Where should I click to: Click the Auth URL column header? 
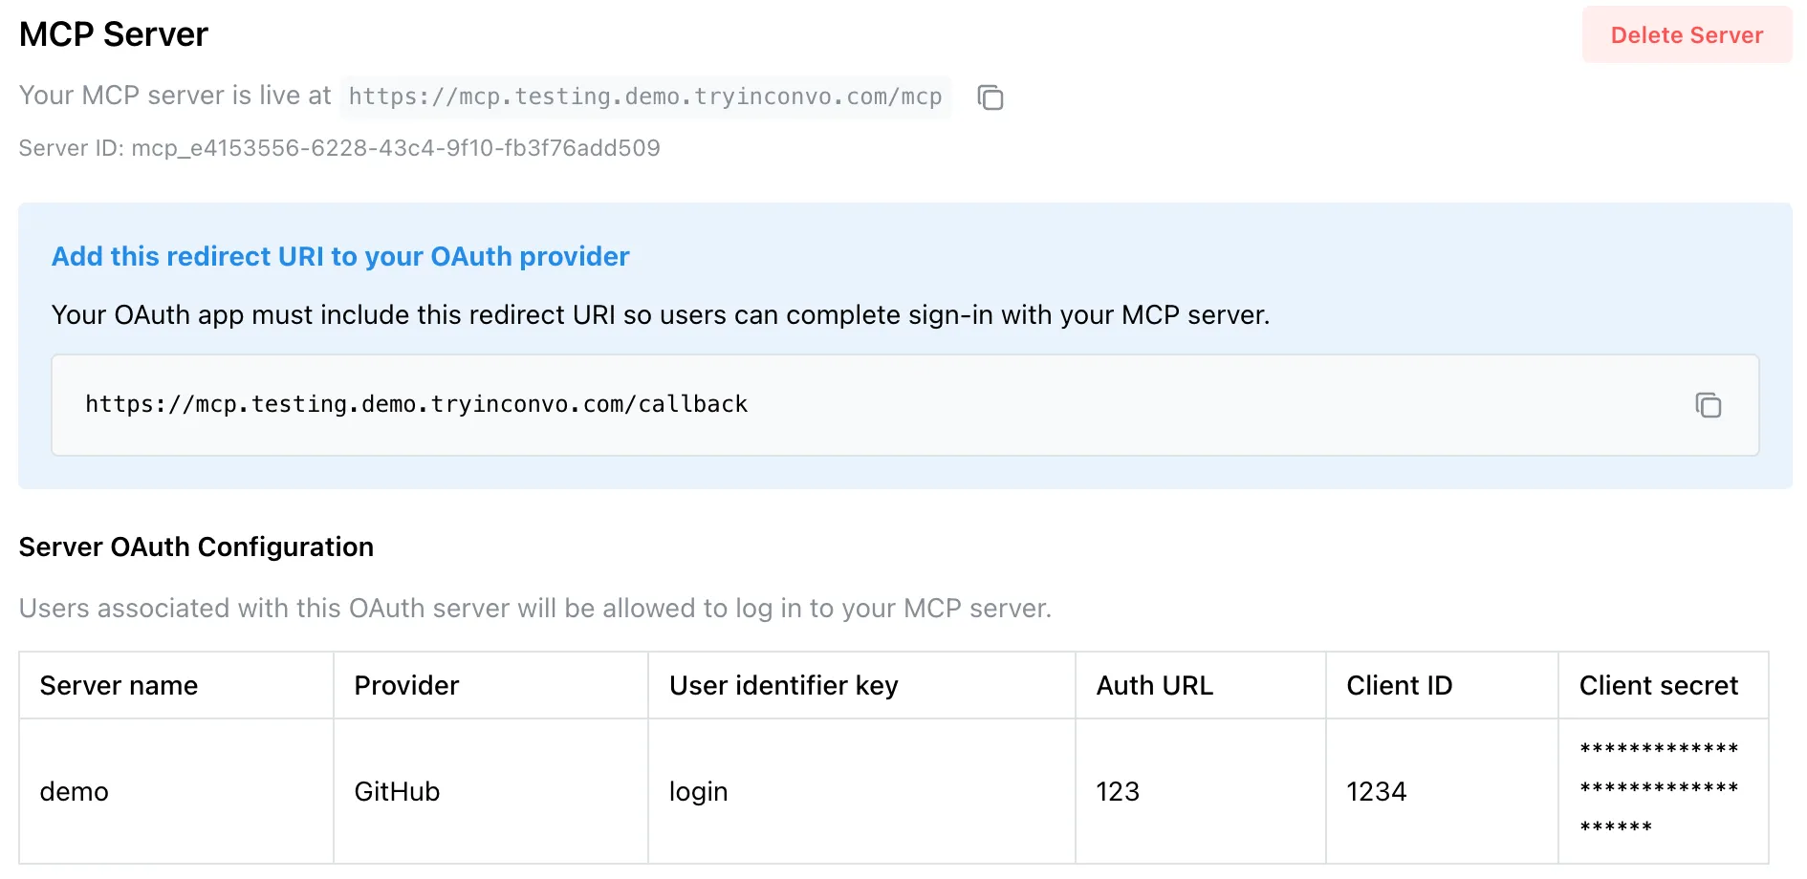1154,685
